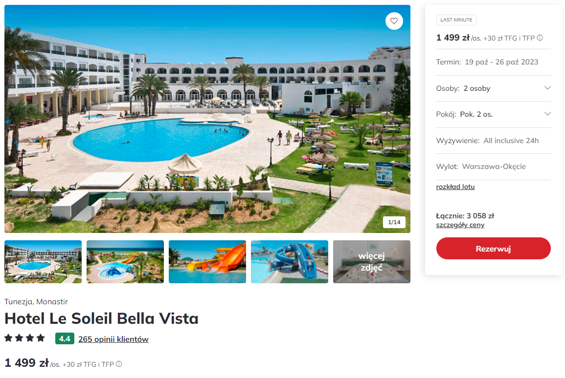Add hotel to favorites with heart icon

coord(394,21)
